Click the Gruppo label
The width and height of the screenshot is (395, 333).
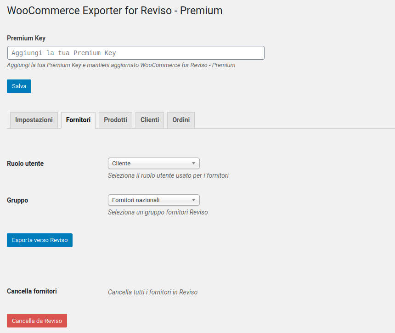17,200
